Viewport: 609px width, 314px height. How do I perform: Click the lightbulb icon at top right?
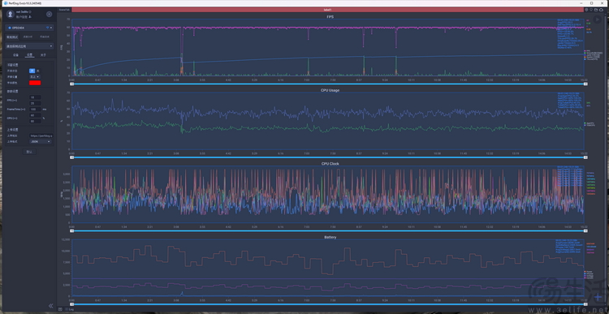coord(591,10)
